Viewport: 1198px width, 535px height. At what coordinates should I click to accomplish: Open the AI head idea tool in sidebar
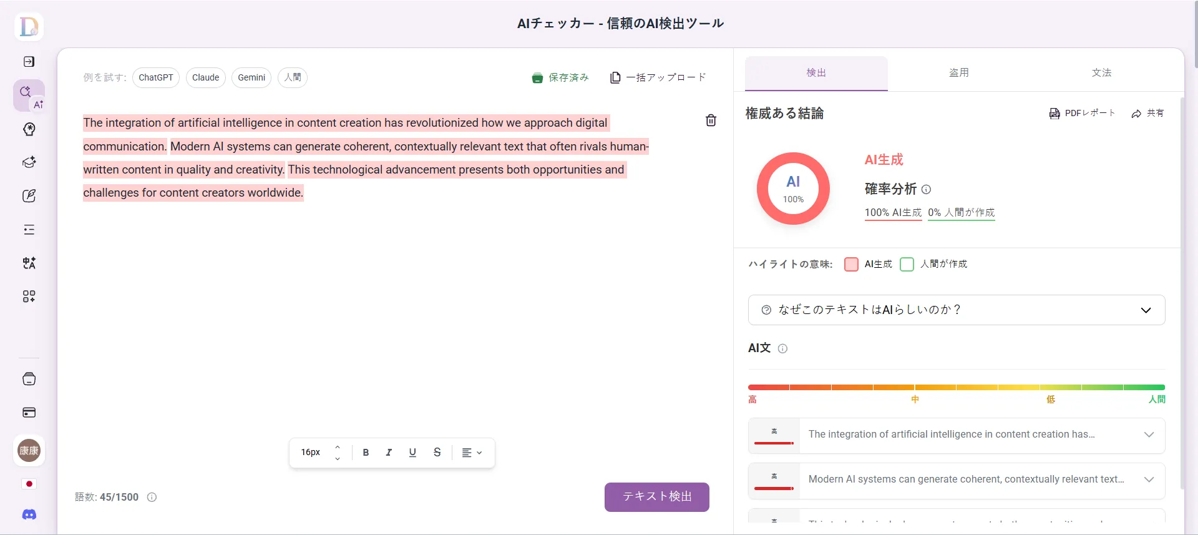(29, 129)
